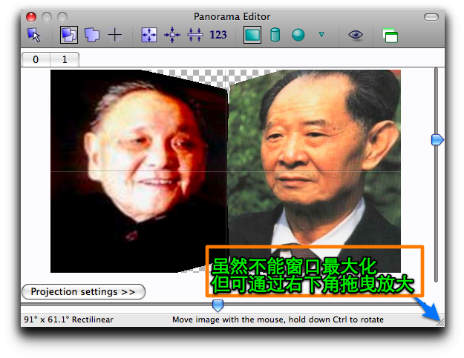The height and width of the screenshot is (358, 464).
Task: Click the green window layout icon
Action: [x=390, y=36]
